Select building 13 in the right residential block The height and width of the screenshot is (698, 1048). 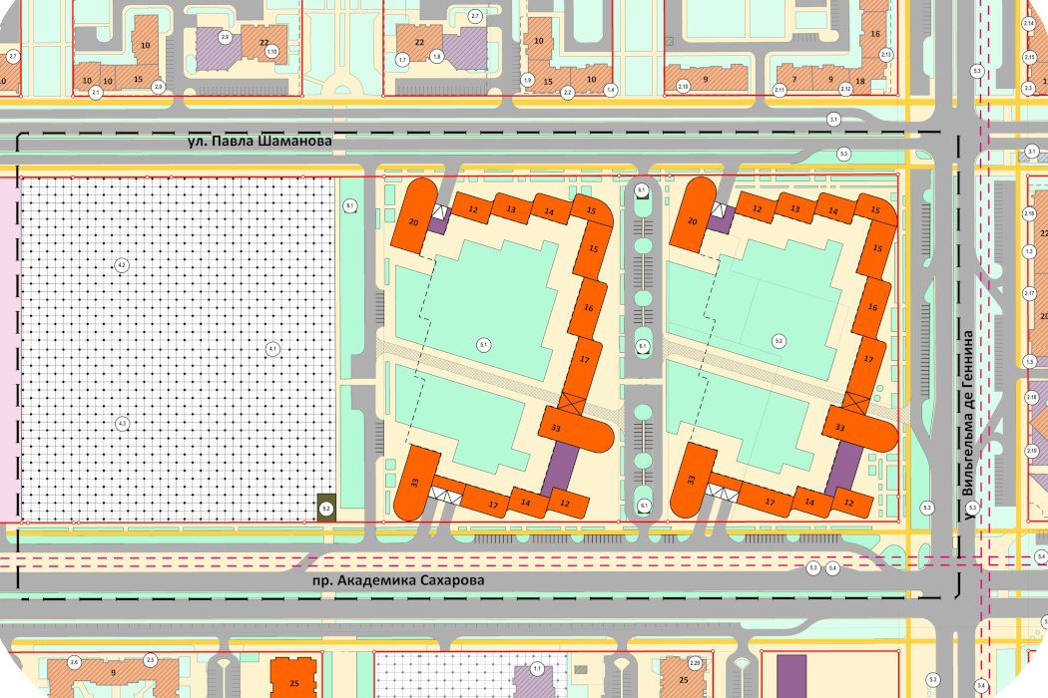pyautogui.click(x=795, y=209)
